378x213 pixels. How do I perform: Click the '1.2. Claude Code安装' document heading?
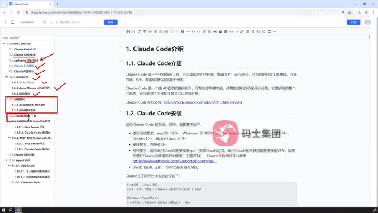coord(154,114)
